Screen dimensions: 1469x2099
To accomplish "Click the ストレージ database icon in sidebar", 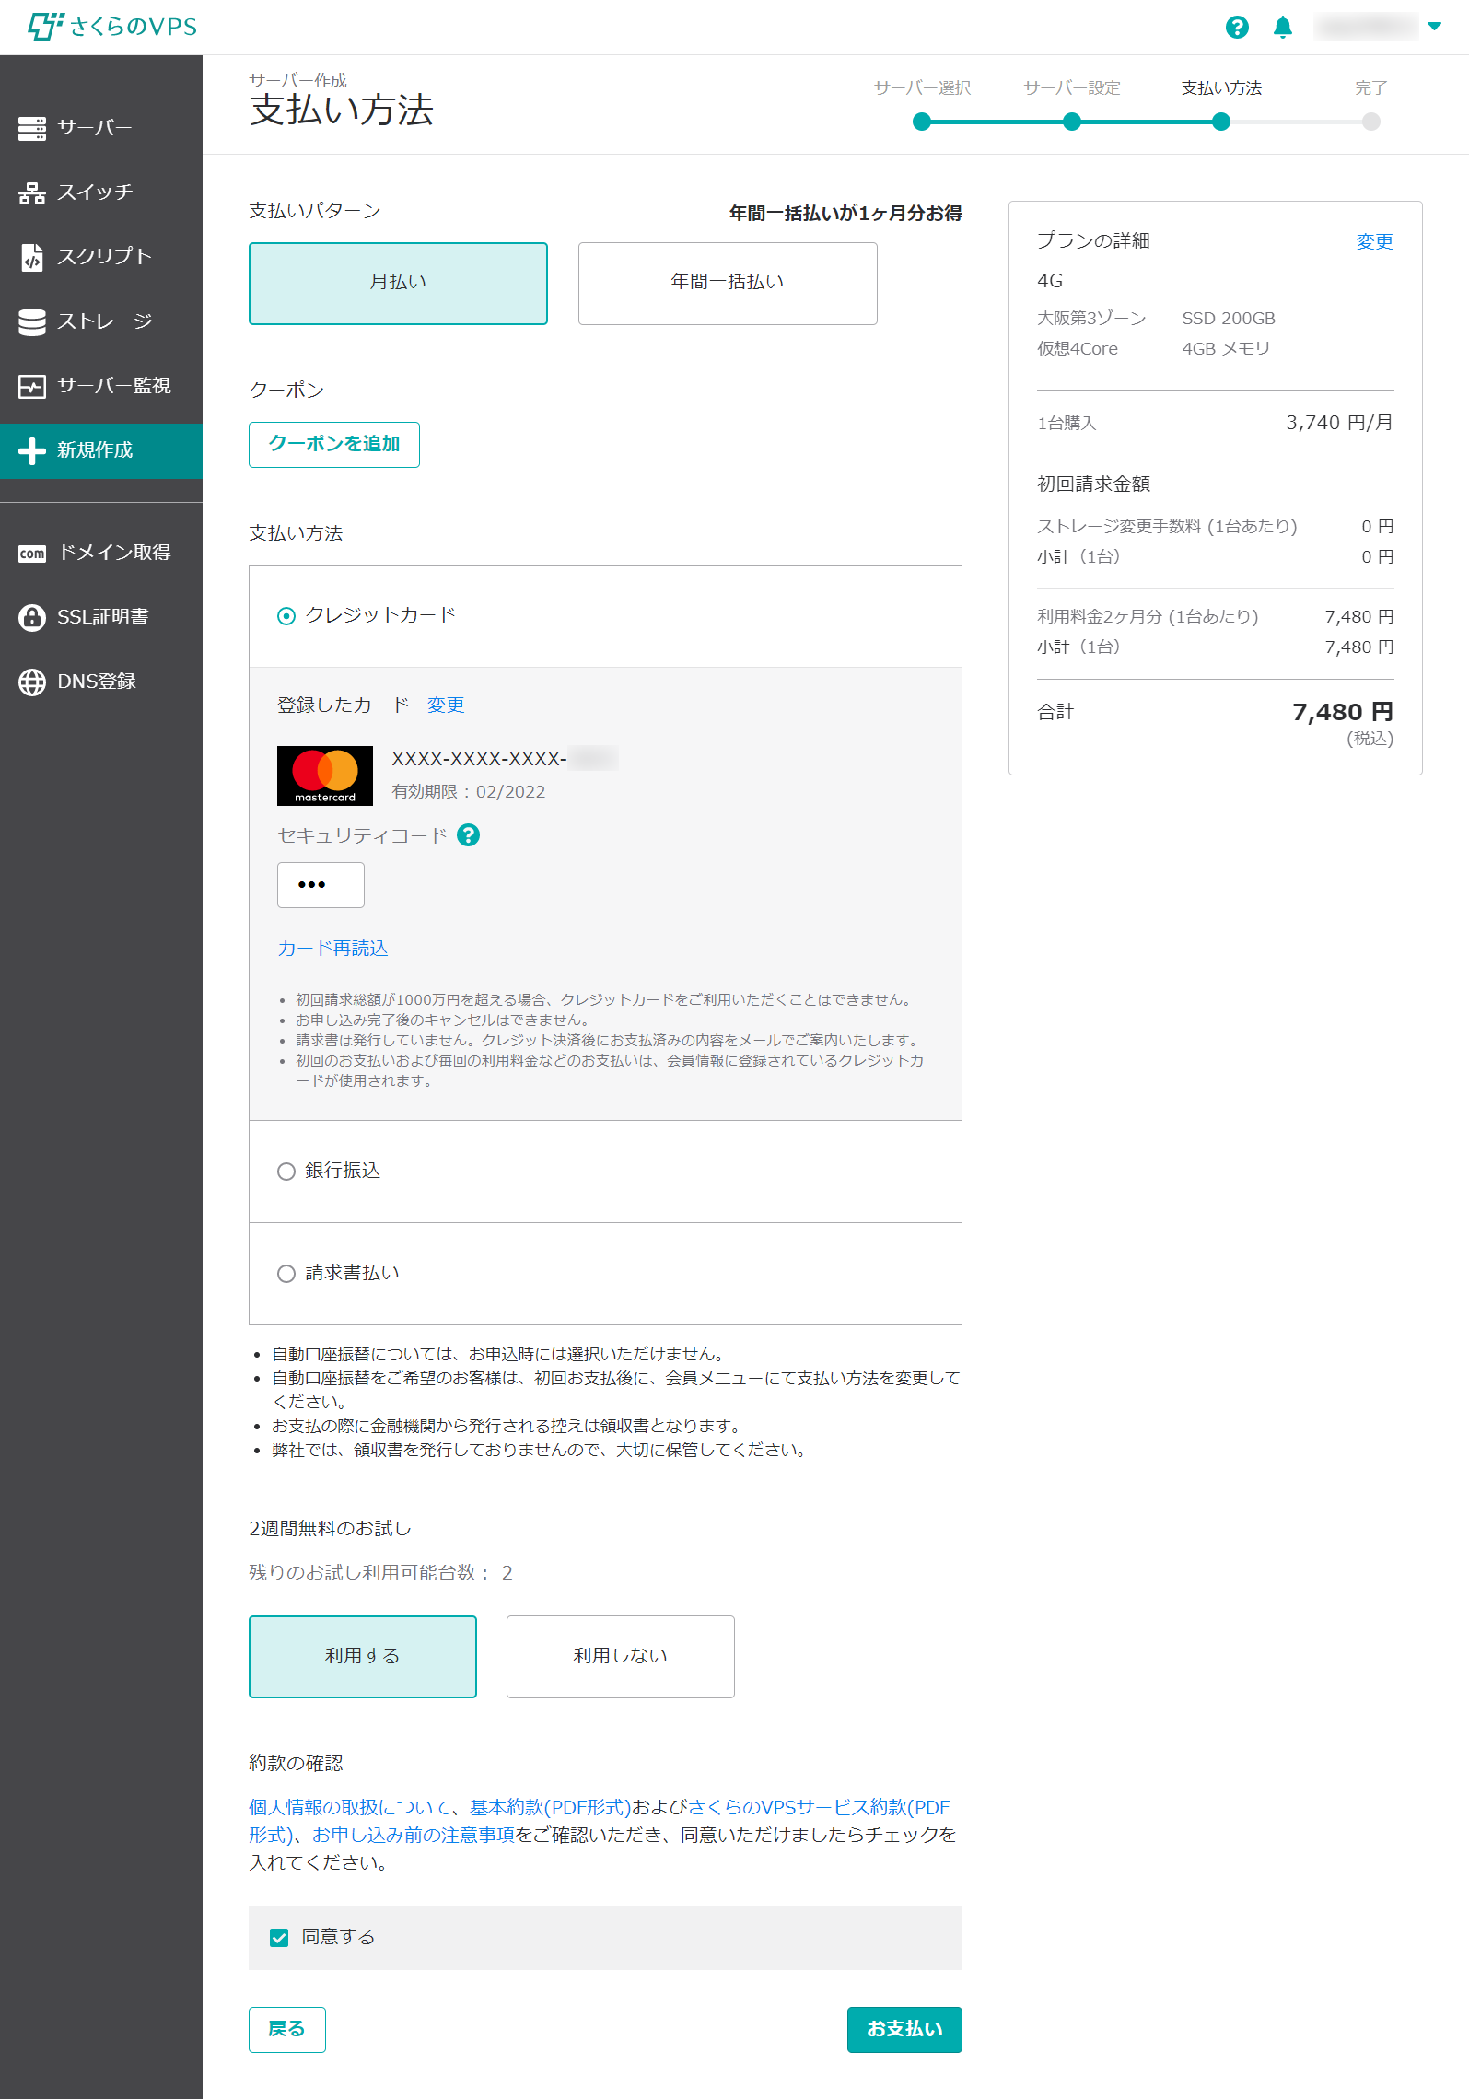I will 32,321.
